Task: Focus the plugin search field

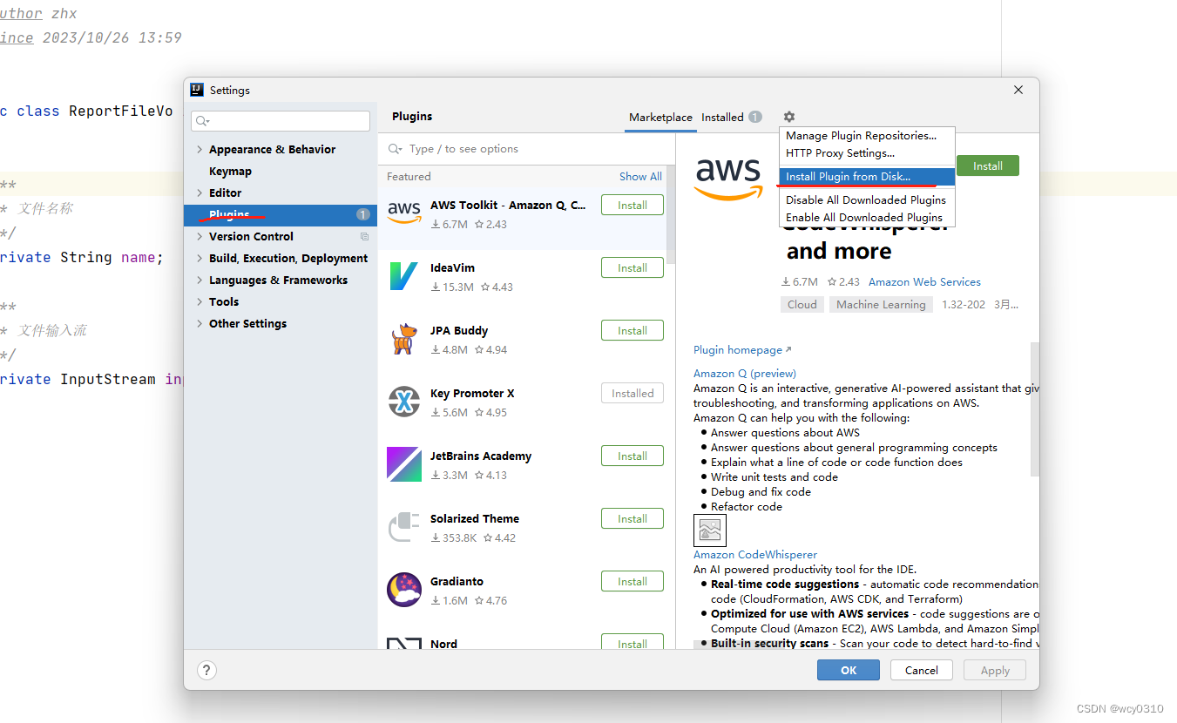Action: coord(526,149)
